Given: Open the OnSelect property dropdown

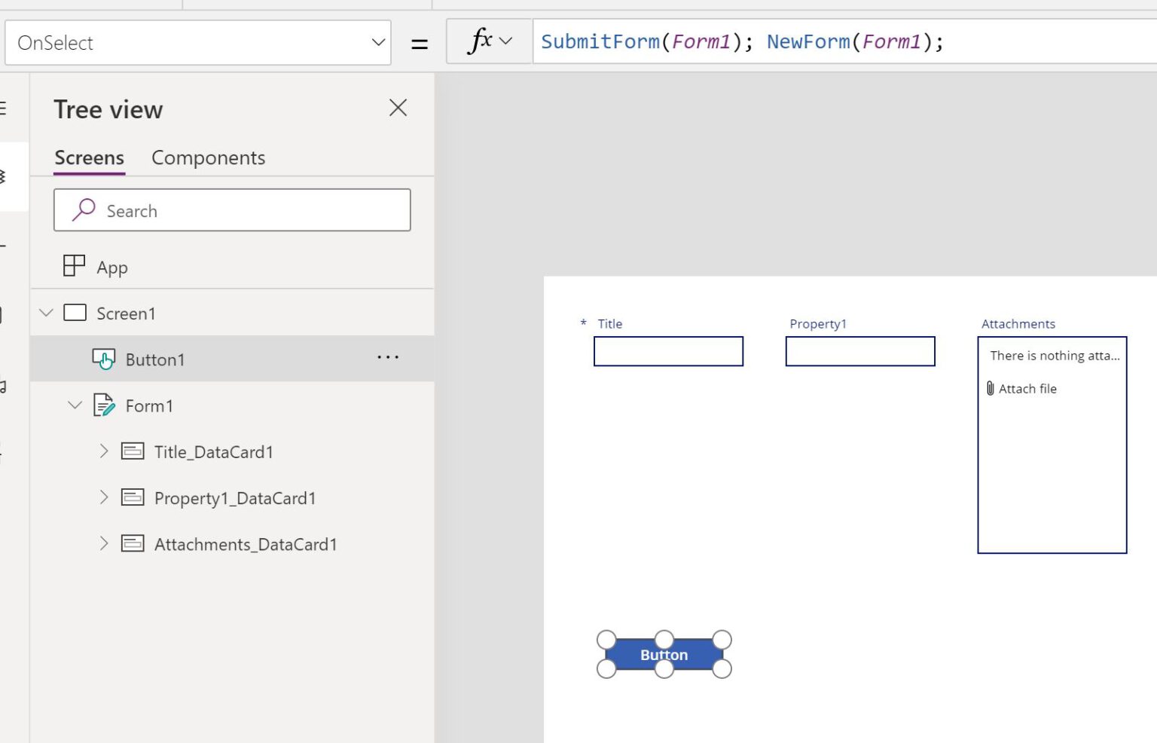Looking at the screenshot, I should [x=377, y=42].
